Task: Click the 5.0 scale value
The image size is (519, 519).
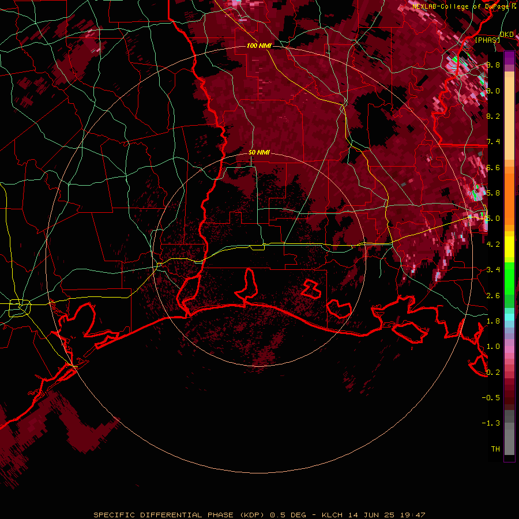Action: pyautogui.click(x=492, y=219)
